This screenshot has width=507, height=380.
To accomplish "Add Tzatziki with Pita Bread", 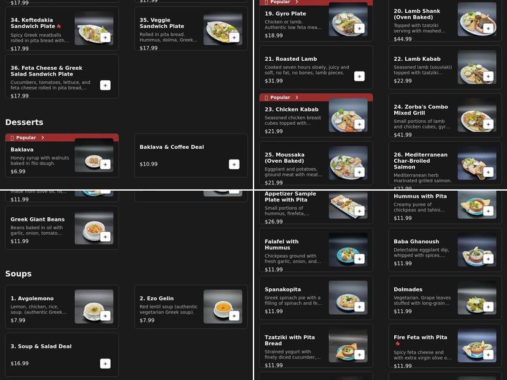I will tap(359, 355).
